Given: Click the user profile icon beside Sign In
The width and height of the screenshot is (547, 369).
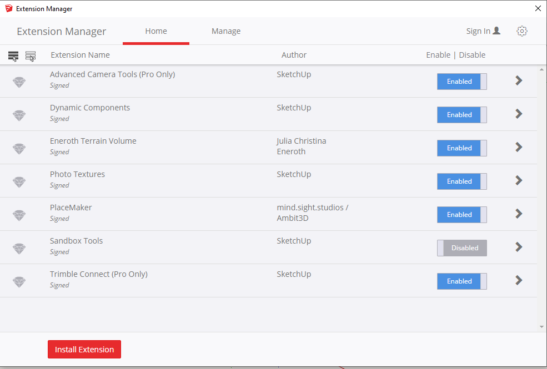Looking at the screenshot, I should [x=497, y=31].
